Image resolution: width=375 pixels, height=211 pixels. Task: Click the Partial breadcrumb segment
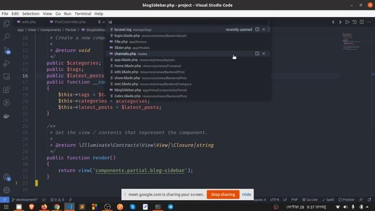tap(70, 30)
